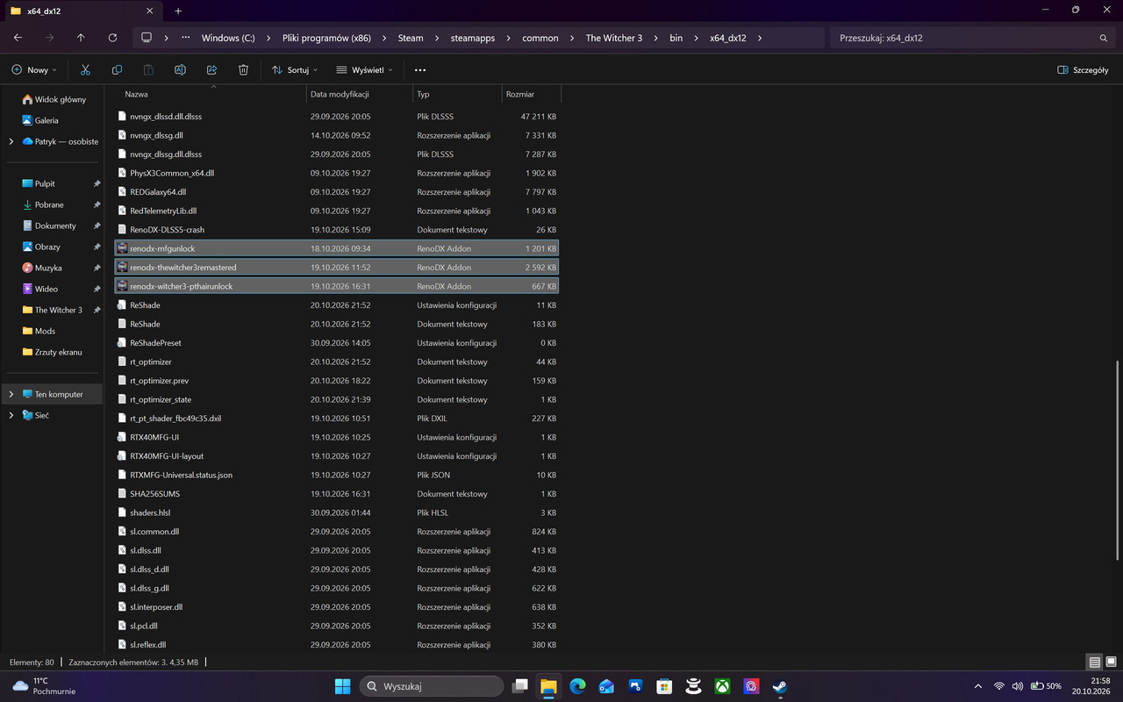Click the steamapps breadcrumb segment
Image resolution: width=1123 pixels, height=702 pixels.
coord(473,38)
